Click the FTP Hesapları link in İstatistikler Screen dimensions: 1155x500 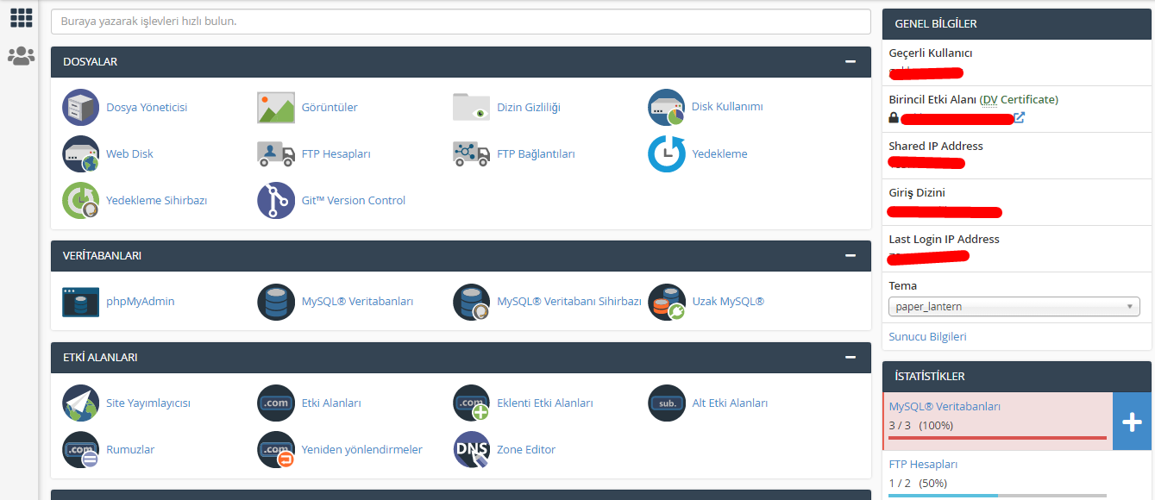(x=923, y=464)
